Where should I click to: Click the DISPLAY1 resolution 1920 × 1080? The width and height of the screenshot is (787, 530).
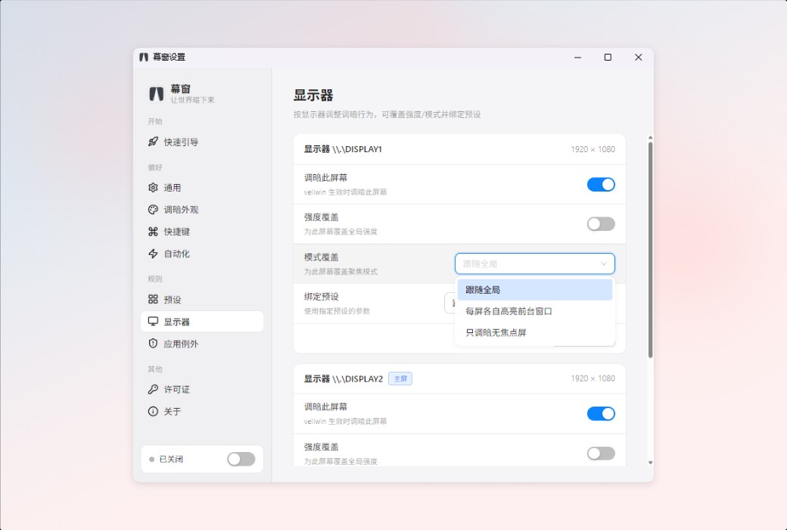coord(593,149)
